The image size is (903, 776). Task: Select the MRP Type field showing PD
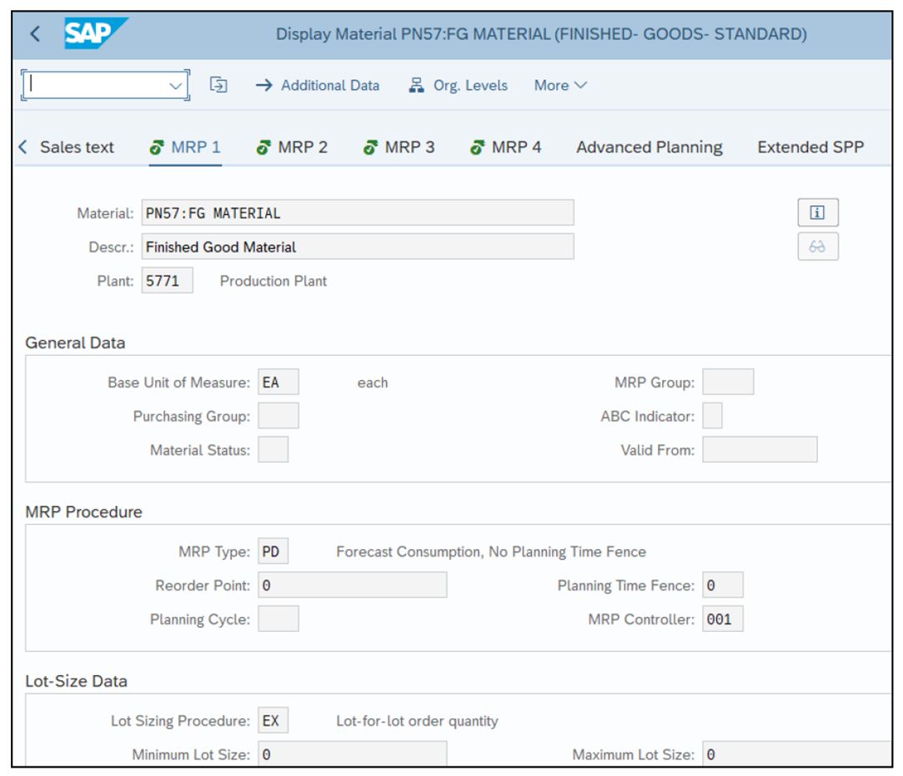pos(273,551)
